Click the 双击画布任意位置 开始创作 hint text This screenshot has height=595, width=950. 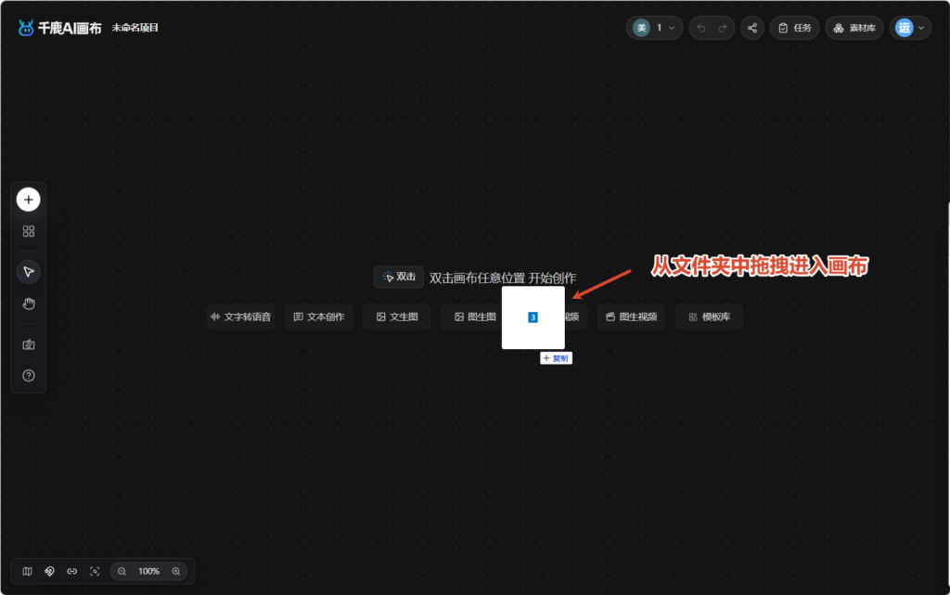click(x=502, y=278)
